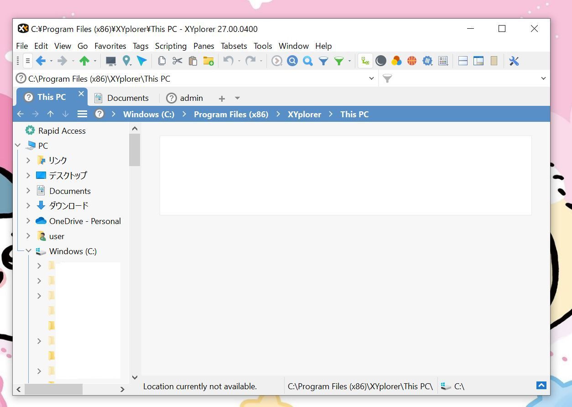Image resolution: width=572 pixels, height=407 pixels.
Task: Collapse the Windows (C:) tree node
Action: (28, 251)
